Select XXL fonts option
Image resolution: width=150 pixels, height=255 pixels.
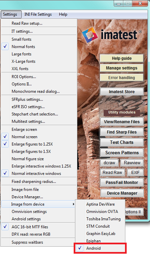(39, 68)
